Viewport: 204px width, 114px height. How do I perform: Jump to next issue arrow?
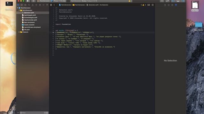(x=145, y=5)
